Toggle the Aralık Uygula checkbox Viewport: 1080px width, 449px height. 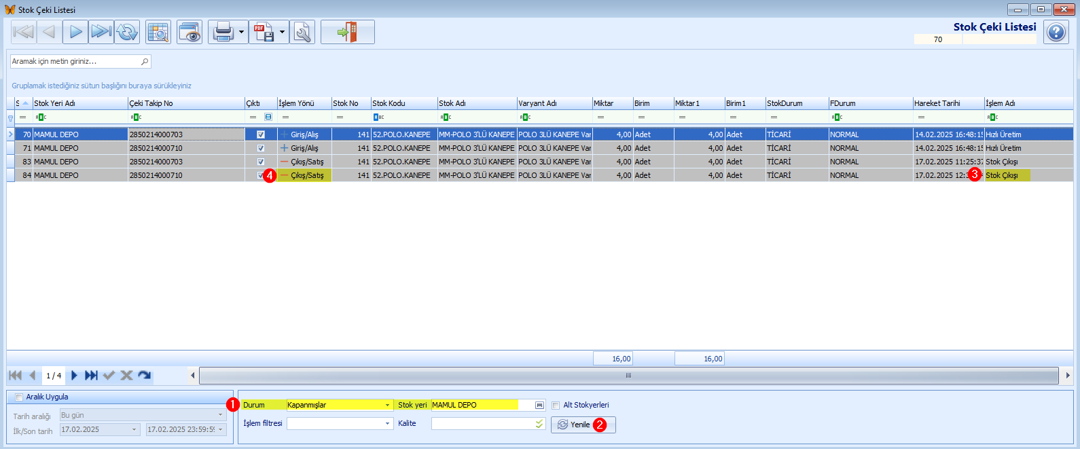pos(19,397)
